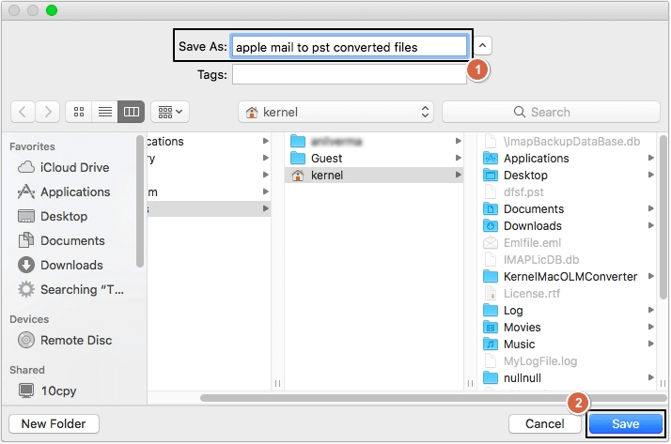Image resolution: width=671 pixels, height=444 pixels.
Task: Expand arrow next to Music folder
Action: pos(651,344)
